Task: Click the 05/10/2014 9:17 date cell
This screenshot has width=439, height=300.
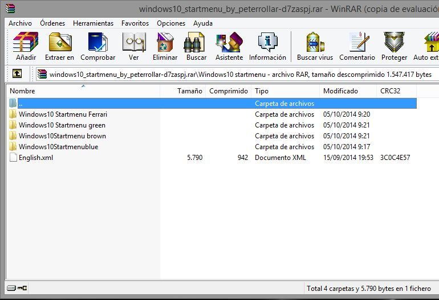Action: (347, 147)
